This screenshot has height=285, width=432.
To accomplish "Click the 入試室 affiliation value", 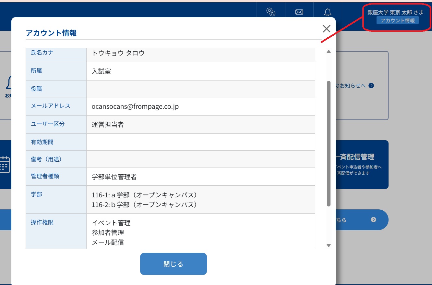I will point(102,71).
